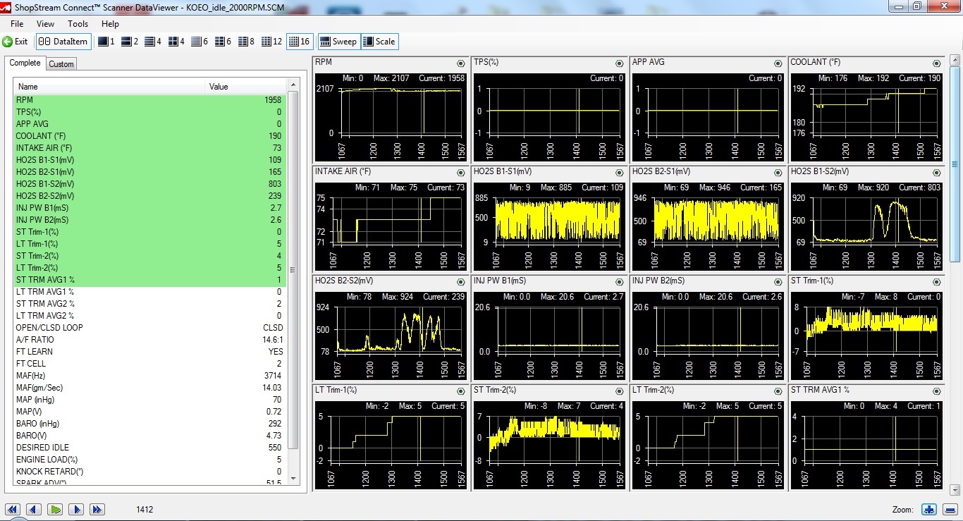Switch to the 1-graph layout
This screenshot has width=963, height=521.
pyautogui.click(x=106, y=42)
